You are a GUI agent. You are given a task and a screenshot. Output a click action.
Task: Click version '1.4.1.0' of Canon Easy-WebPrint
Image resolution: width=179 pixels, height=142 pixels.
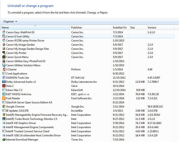click(x=151, y=32)
